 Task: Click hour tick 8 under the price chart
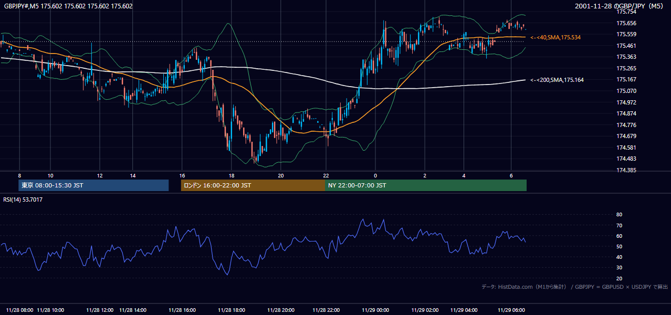coord(19,175)
